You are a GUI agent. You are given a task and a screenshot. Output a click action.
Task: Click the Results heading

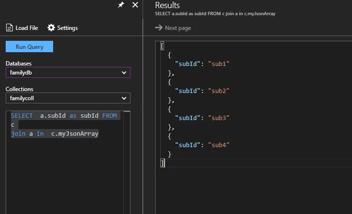(167, 5)
